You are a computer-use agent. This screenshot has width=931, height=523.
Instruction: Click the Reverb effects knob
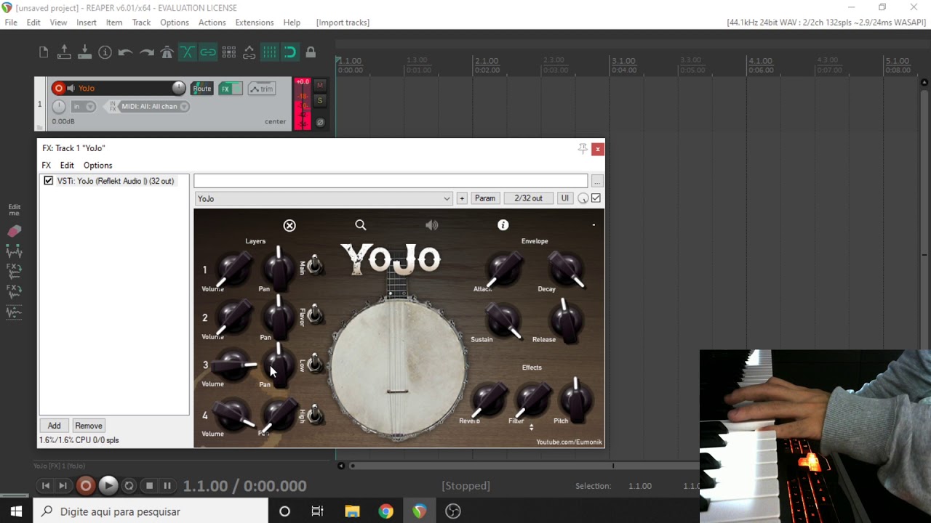489,398
